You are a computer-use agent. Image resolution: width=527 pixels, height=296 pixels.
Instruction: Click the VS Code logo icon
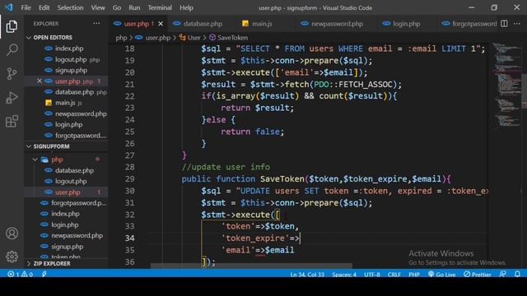point(8,7)
